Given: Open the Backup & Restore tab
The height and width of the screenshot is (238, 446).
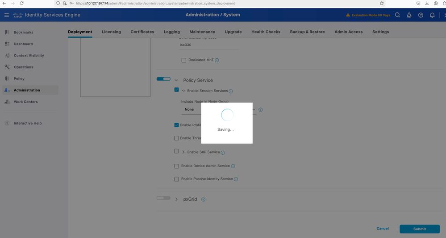Looking at the screenshot, I should pos(307,32).
